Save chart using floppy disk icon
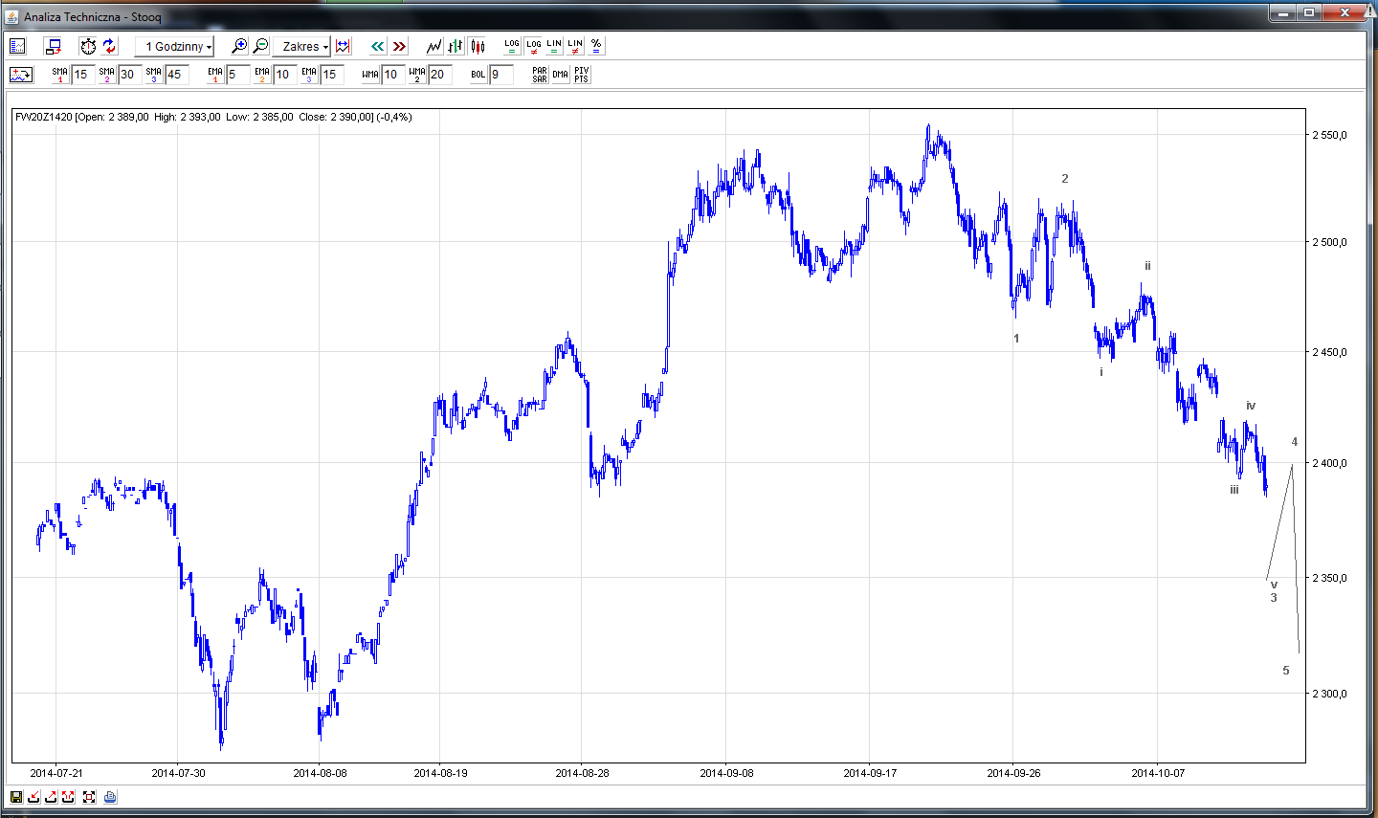 [x=16, y=797]
